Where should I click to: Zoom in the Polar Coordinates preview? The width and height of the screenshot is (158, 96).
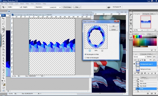click(102, 50)
